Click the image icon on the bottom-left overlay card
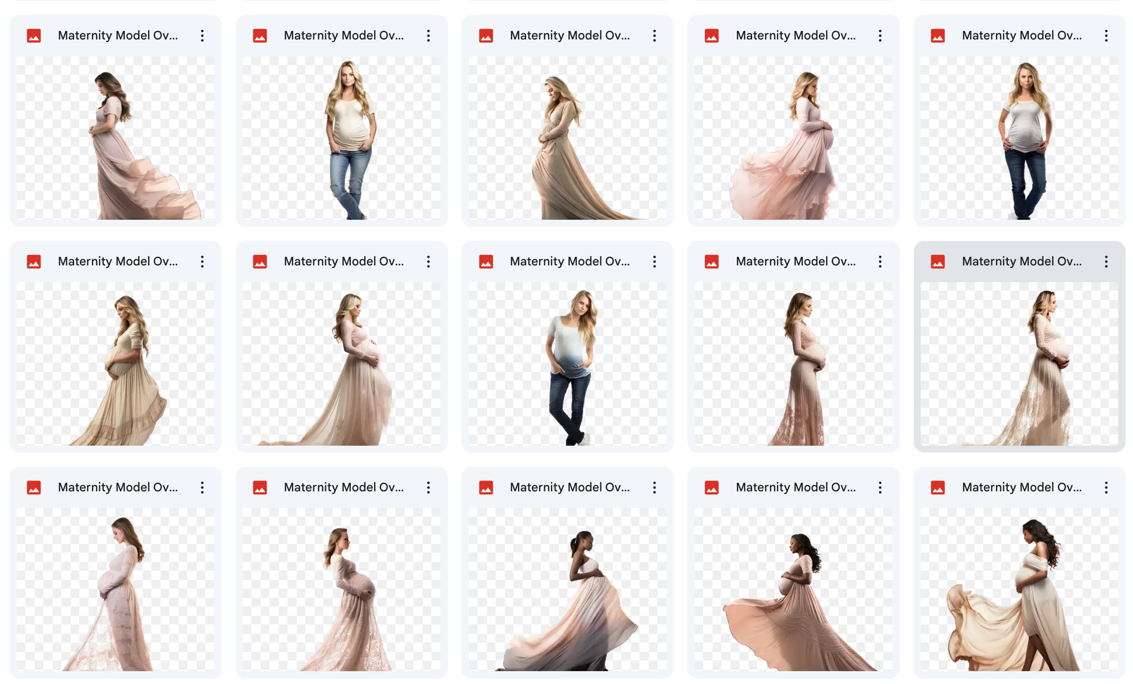The image size is (1133, 684). point(33,487)
